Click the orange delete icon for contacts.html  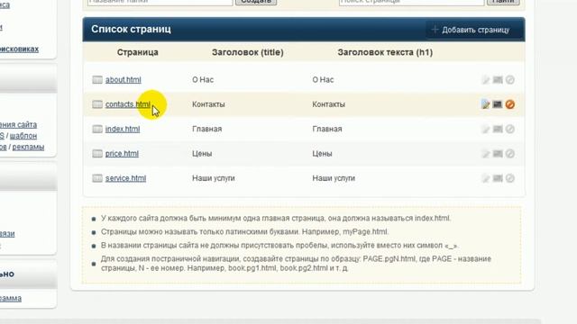[x=509, y=104]
